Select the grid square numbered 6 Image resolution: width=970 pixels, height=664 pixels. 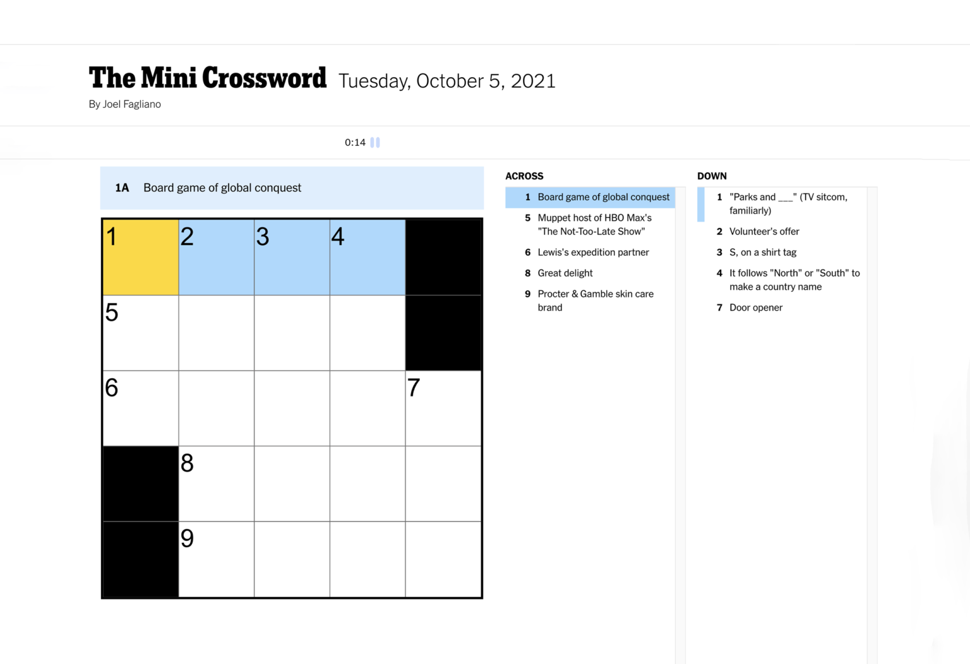(x=141, y=408)
